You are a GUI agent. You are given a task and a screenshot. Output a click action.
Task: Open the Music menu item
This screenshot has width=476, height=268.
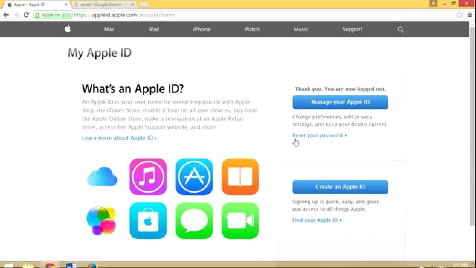[x=301, y=29]
